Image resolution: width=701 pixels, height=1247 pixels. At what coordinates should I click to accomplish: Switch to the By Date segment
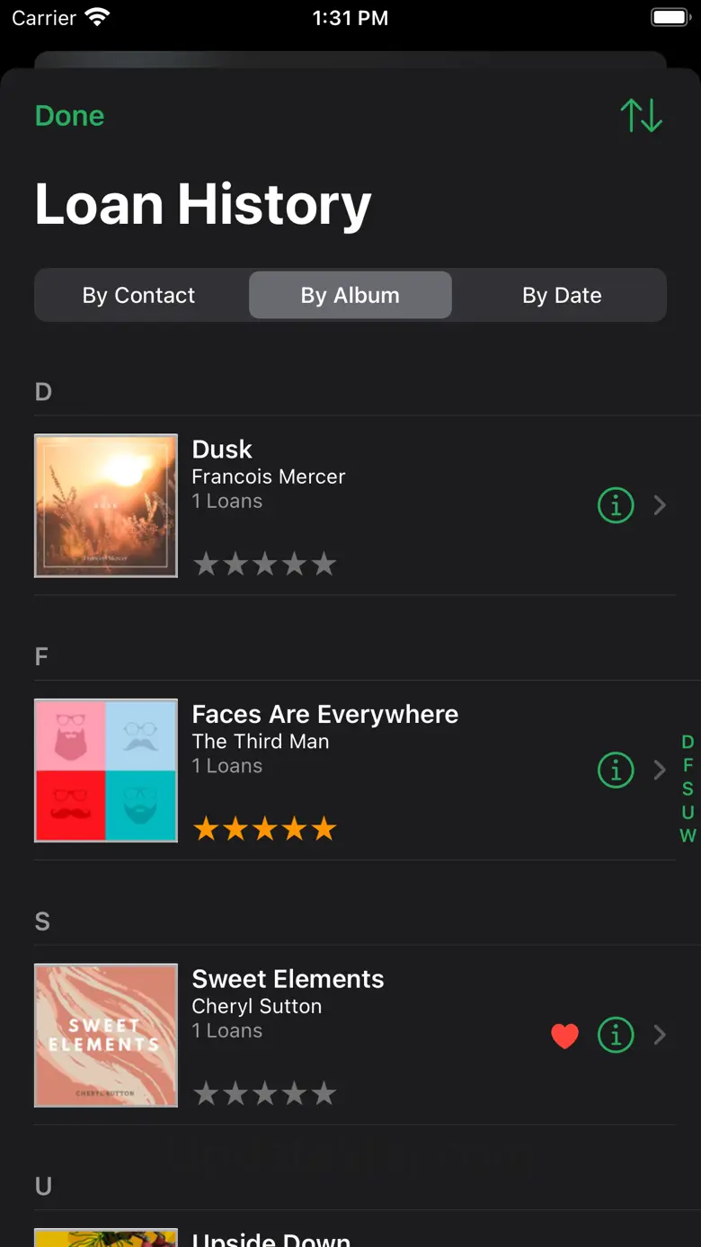click(x=562, y=295)
